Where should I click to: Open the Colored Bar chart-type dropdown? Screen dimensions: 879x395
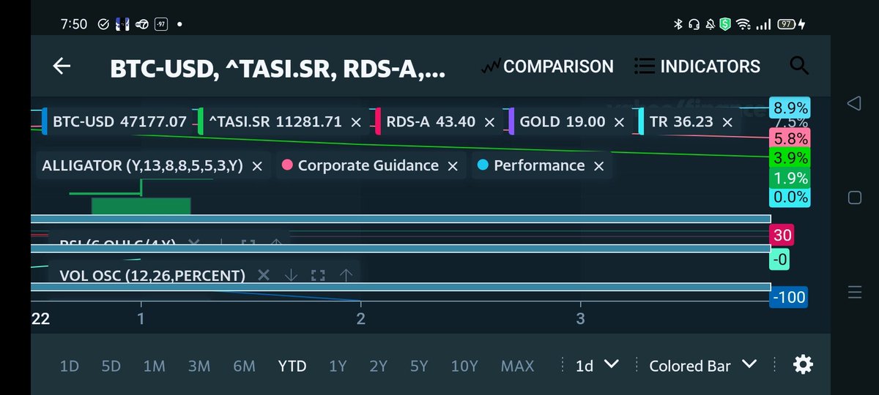[702, 365]
